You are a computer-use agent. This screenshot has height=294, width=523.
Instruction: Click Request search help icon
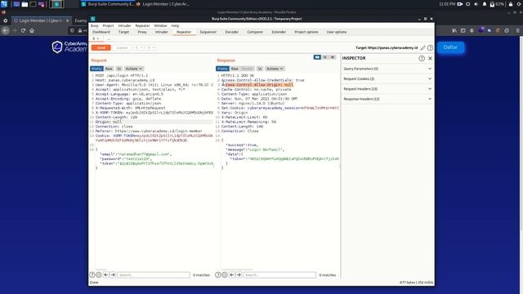[92, 275]
